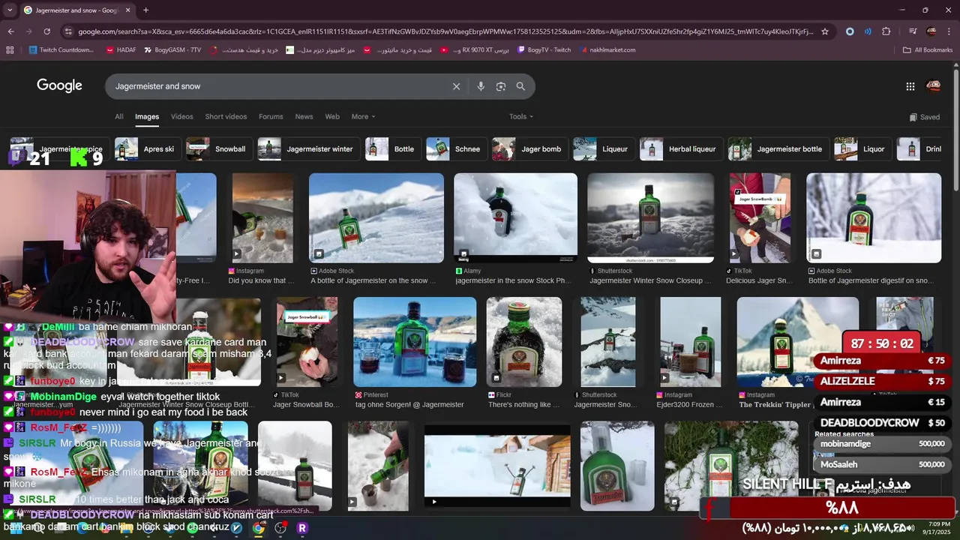Image resolution: width=960 pixels, height=540 pixels.
Task: Reload the current page
Action: coord(46,31)
